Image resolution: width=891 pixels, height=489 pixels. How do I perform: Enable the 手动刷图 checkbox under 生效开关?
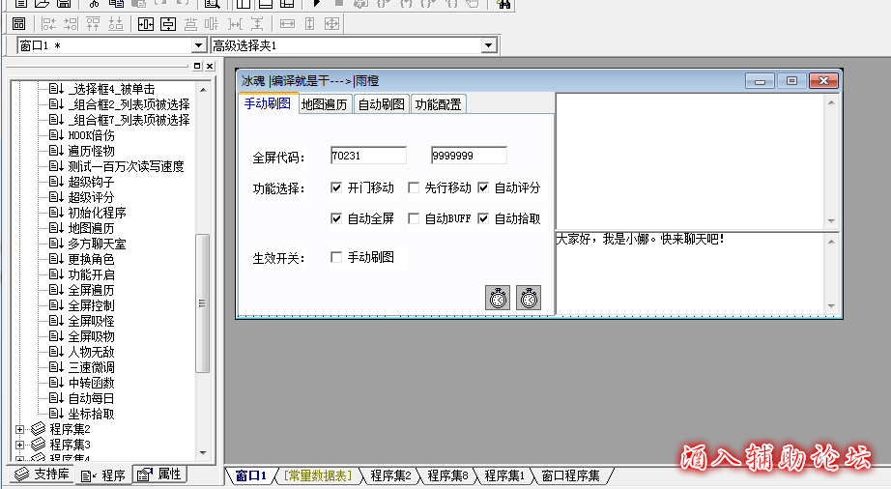pyautogui.click(x=336, y=257)
